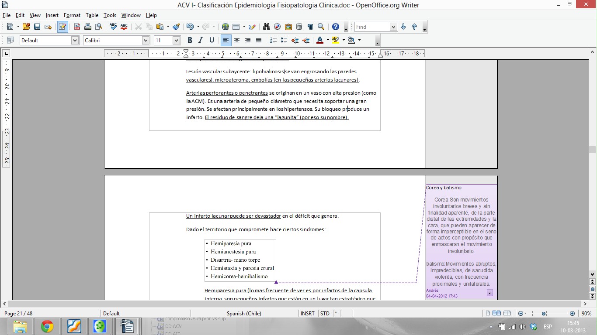This screenshot has height=335, width=597.
Task: Open the Format menu
Action: (x=72, y=15)
